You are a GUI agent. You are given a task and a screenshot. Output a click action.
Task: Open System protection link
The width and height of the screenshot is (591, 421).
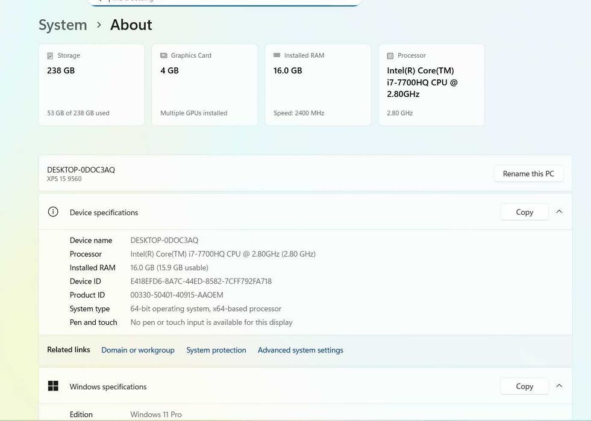pos(216,350)
